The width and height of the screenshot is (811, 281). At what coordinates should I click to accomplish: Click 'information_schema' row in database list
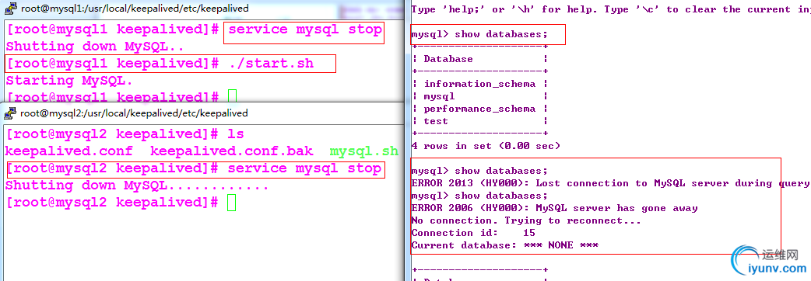[x=479, y=84]
